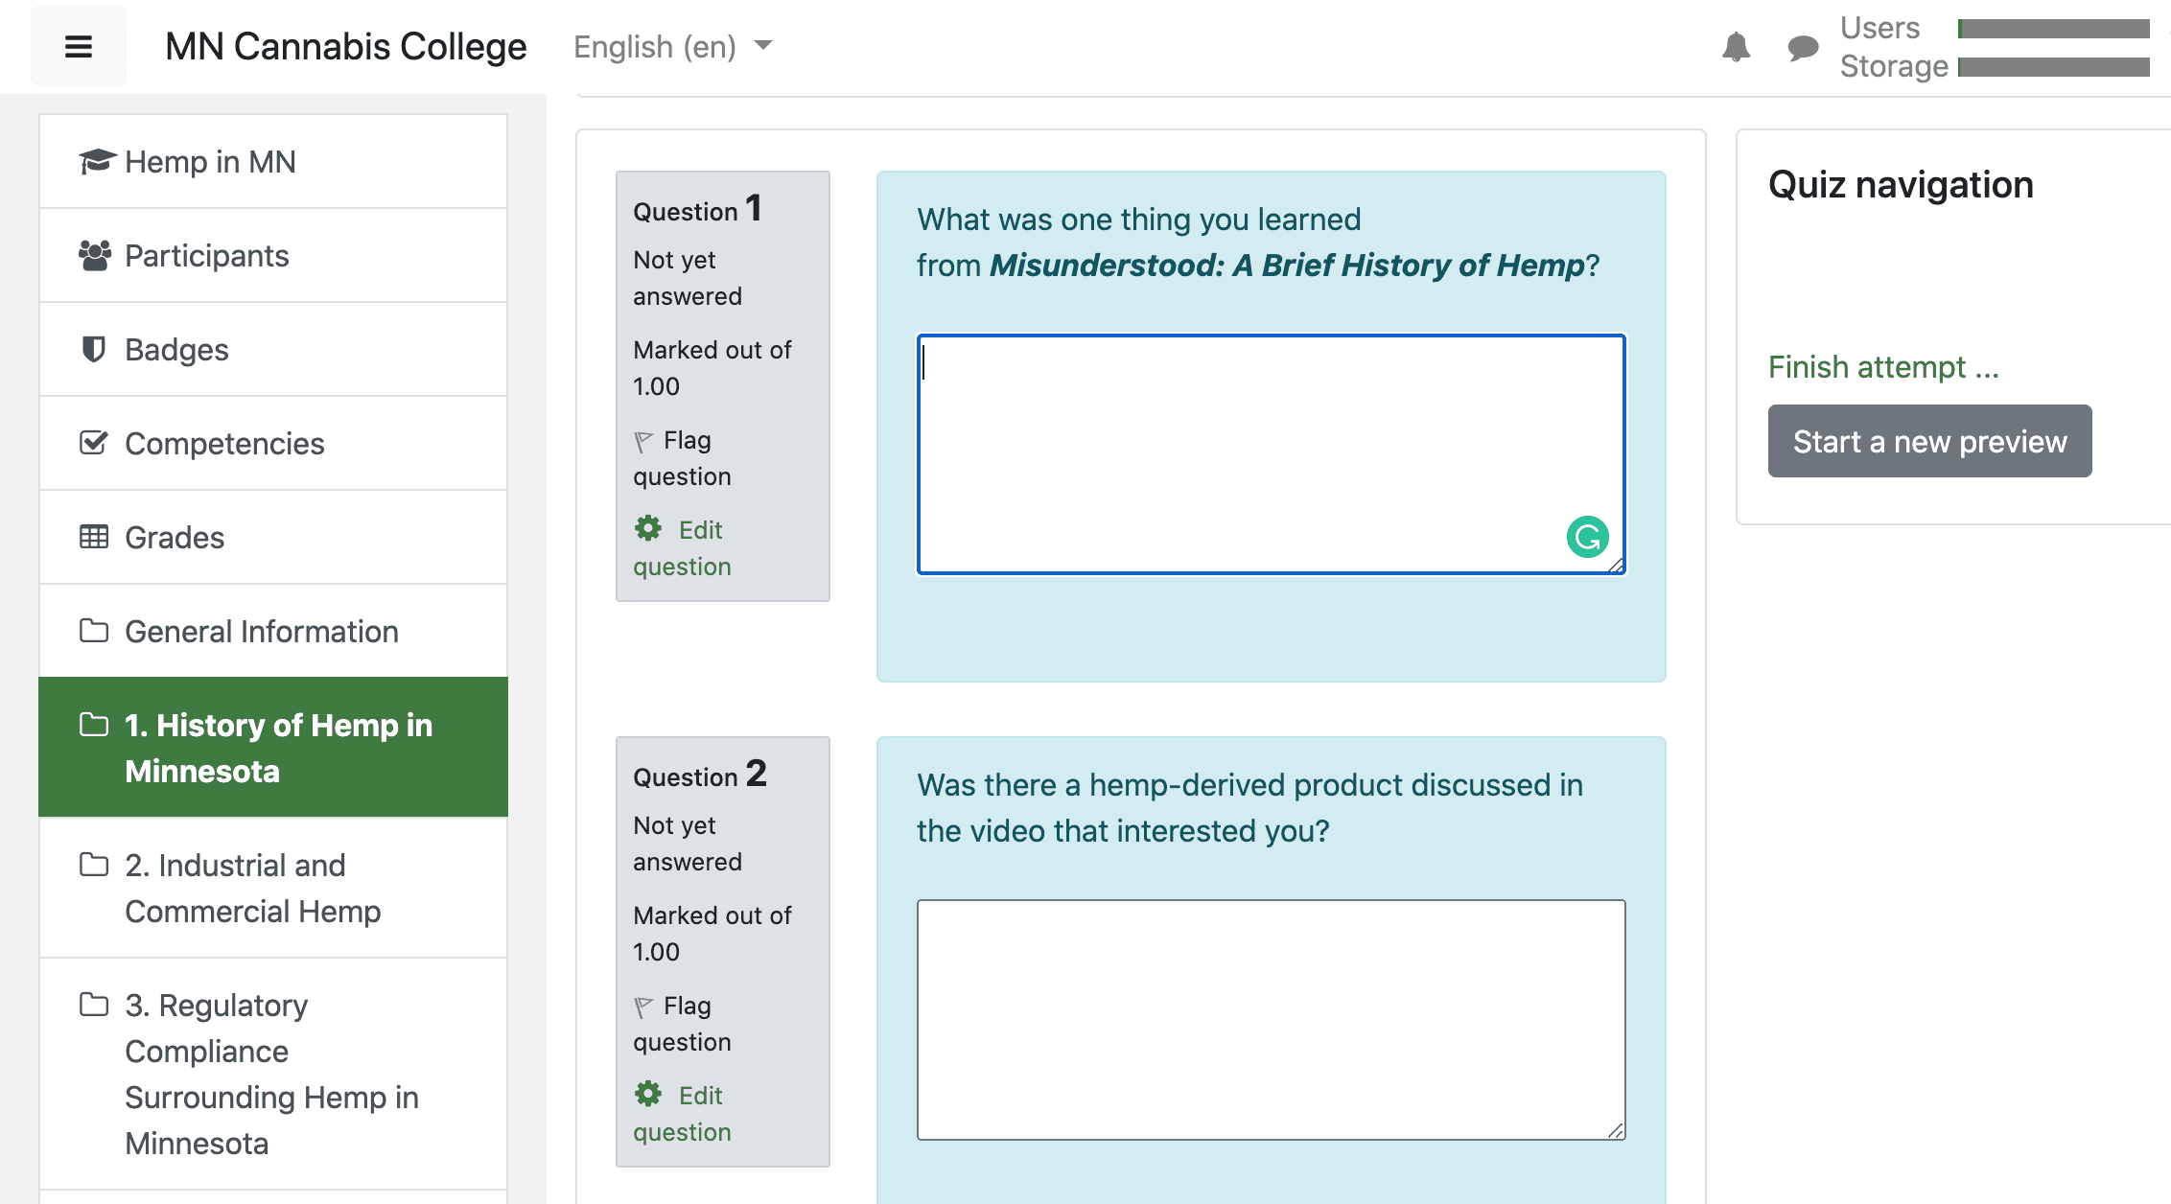This screenshot has height=1204, width=2171.
Task: Open the Competencies checkmark item
Action: tap(223, 444)
